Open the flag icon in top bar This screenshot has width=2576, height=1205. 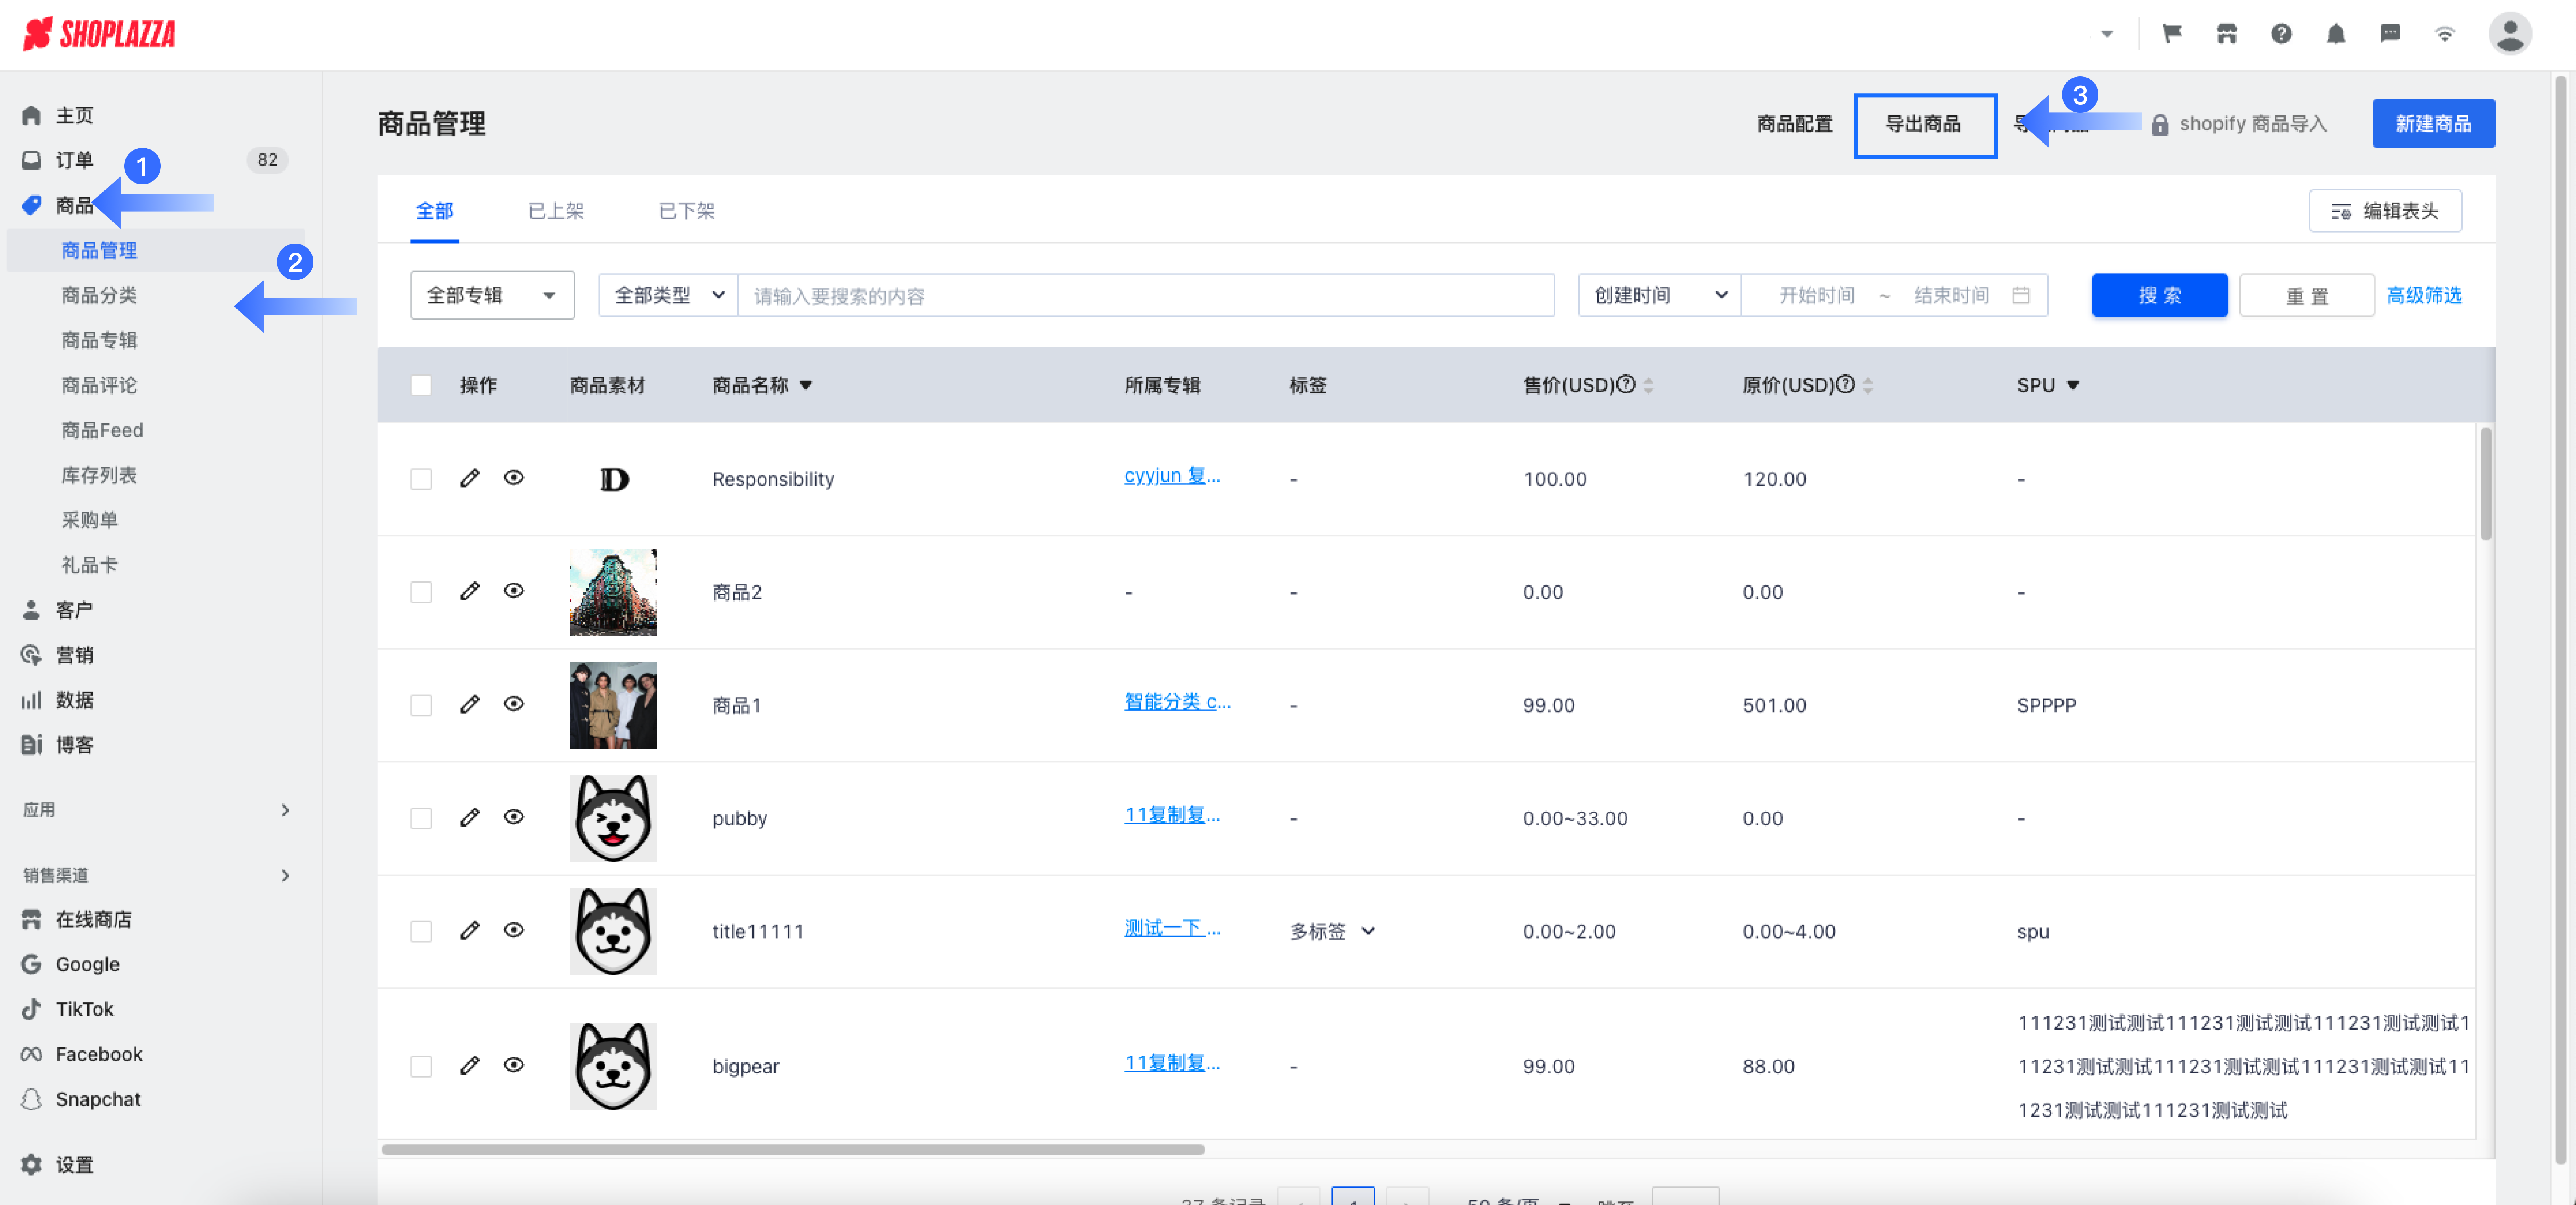[2172, 34]
